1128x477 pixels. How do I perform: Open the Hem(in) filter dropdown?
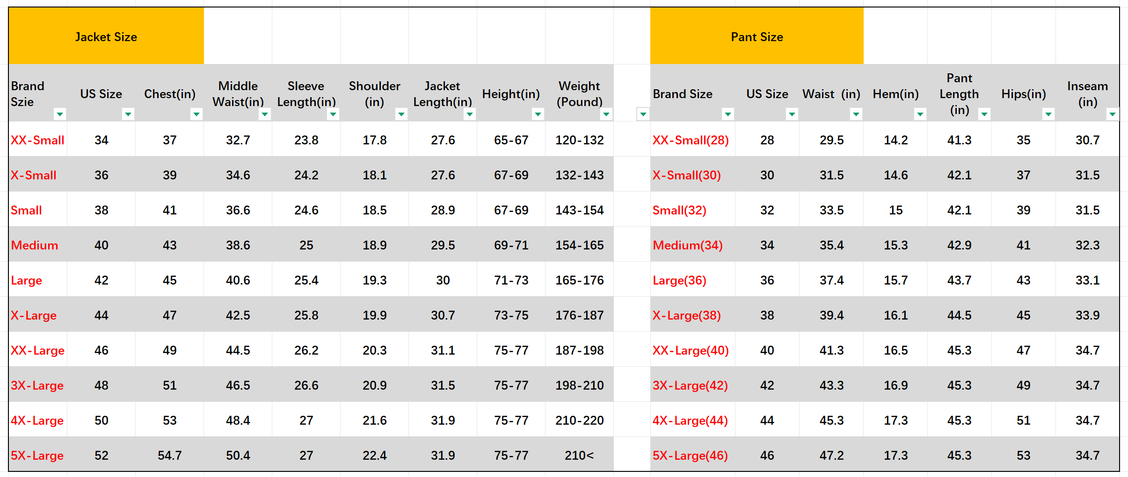pyautogui.click(x=920, y=114)
